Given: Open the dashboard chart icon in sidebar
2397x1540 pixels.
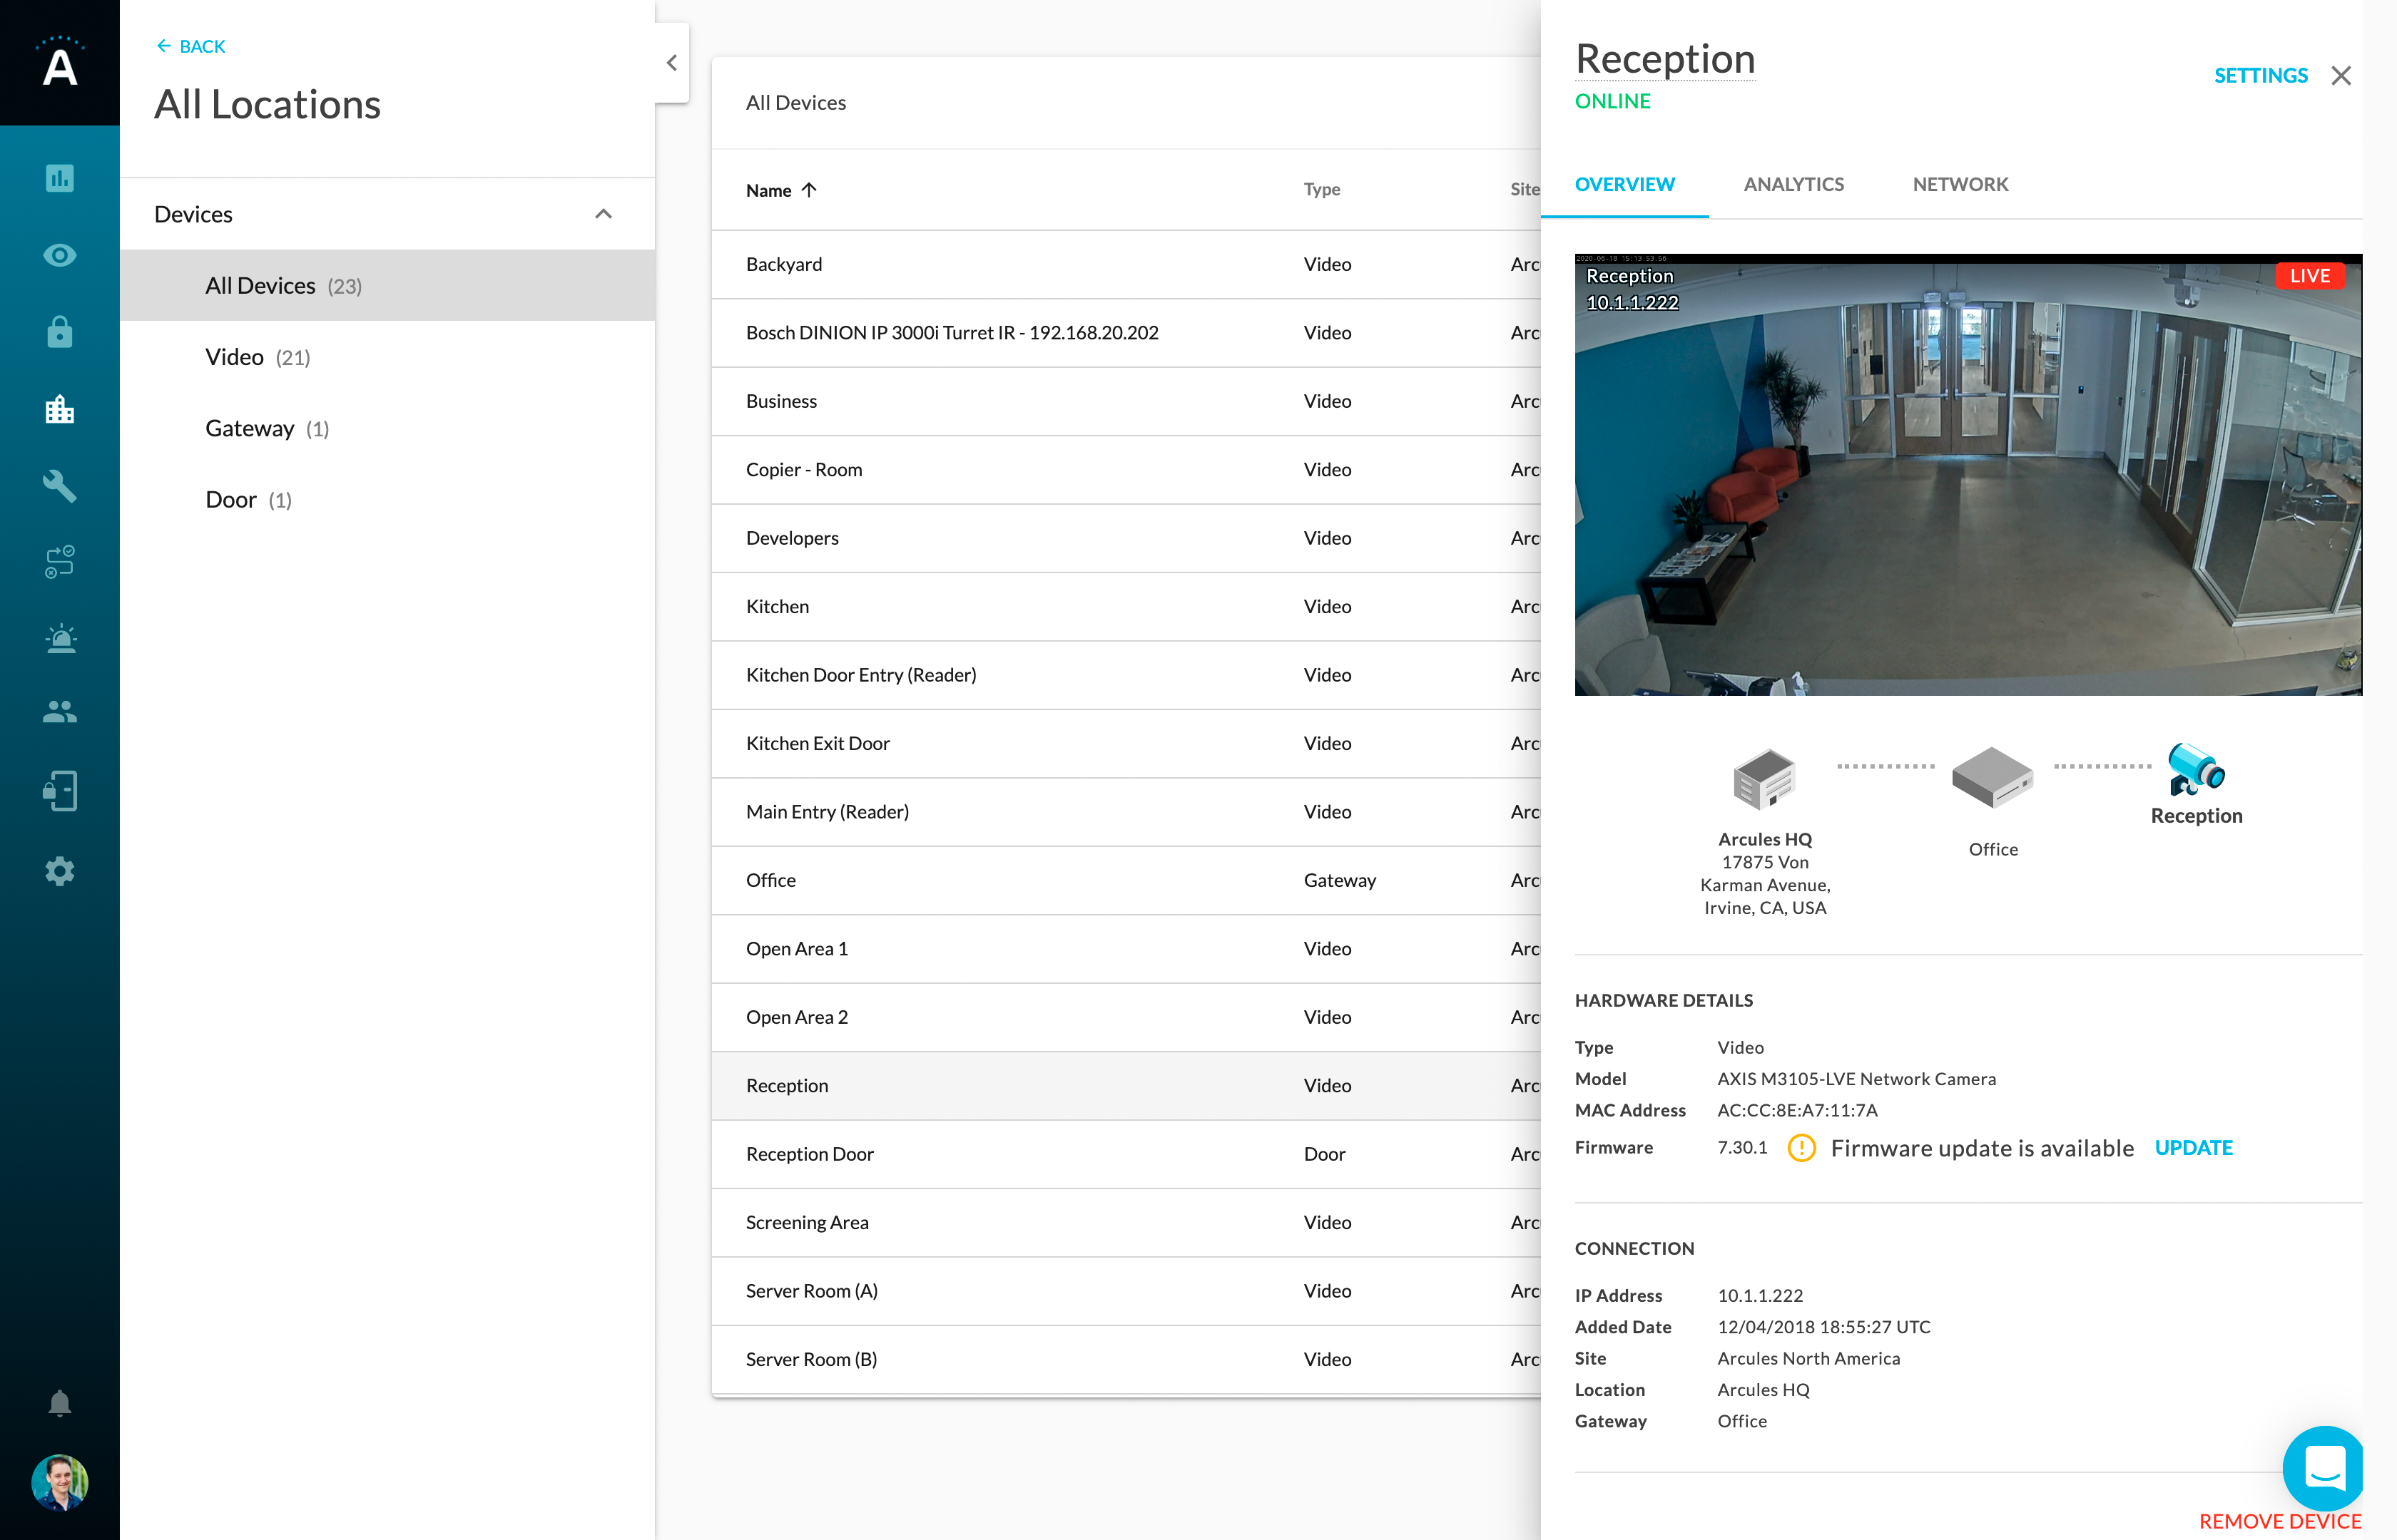Looking at the screenshot, I should pyautogui.click(x=60, y=178).
